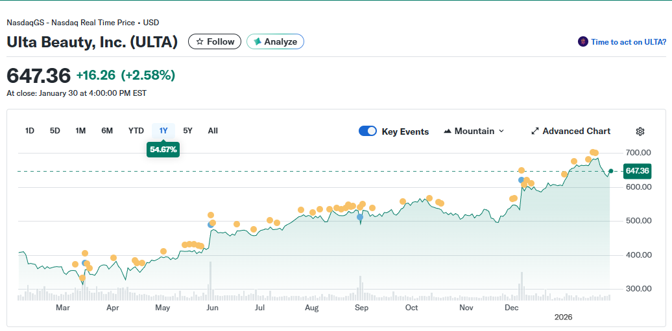The height and width of the screenshot is (331, 672).
Task: Click the Nov x-axis label
Action: tap(466, 308)
